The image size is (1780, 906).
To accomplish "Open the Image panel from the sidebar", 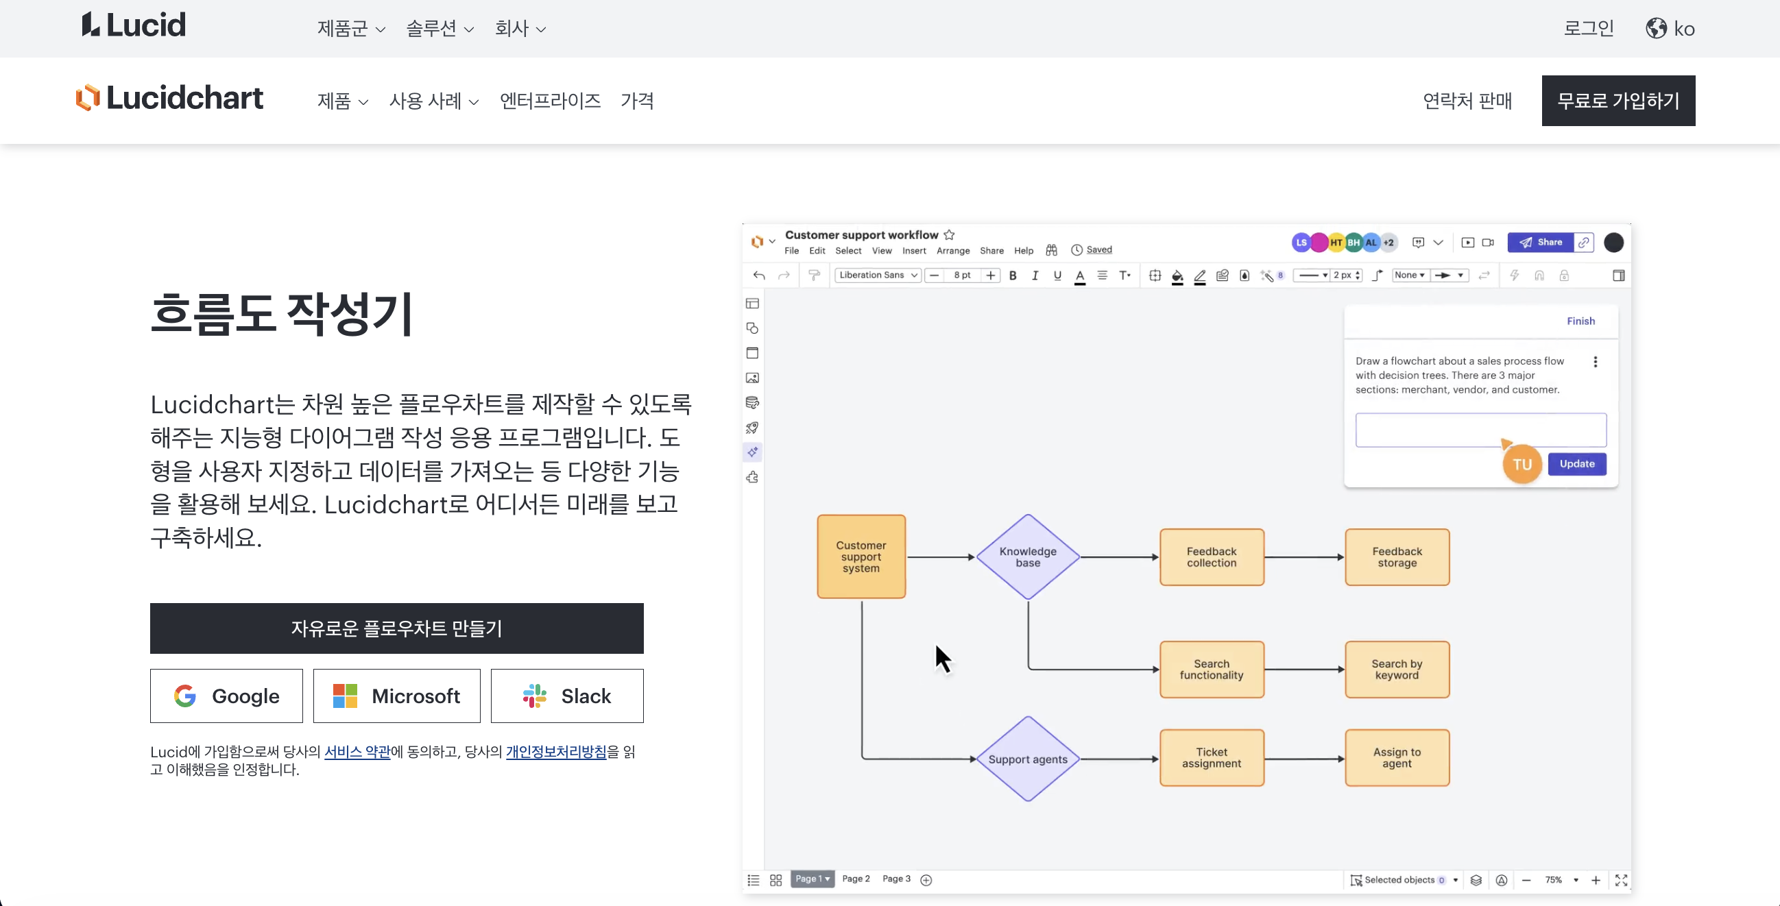I will 751,378.
